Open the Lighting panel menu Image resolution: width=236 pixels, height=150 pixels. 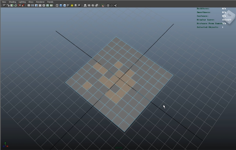pos(22,2)
